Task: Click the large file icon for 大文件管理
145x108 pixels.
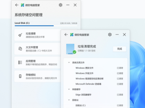Action: point(20,49)
